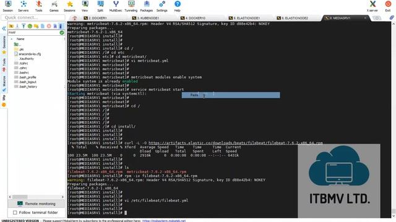The width and height of the screenshot is (396, 222).
Task: Choose Paste from the context menu
Action: [x=231, y=95]
